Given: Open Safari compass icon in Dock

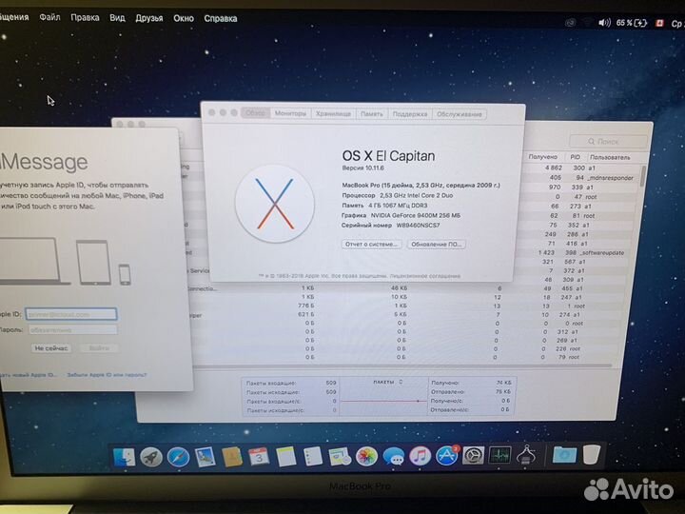Looking at the screenshot, I should [x=178, y=457].
